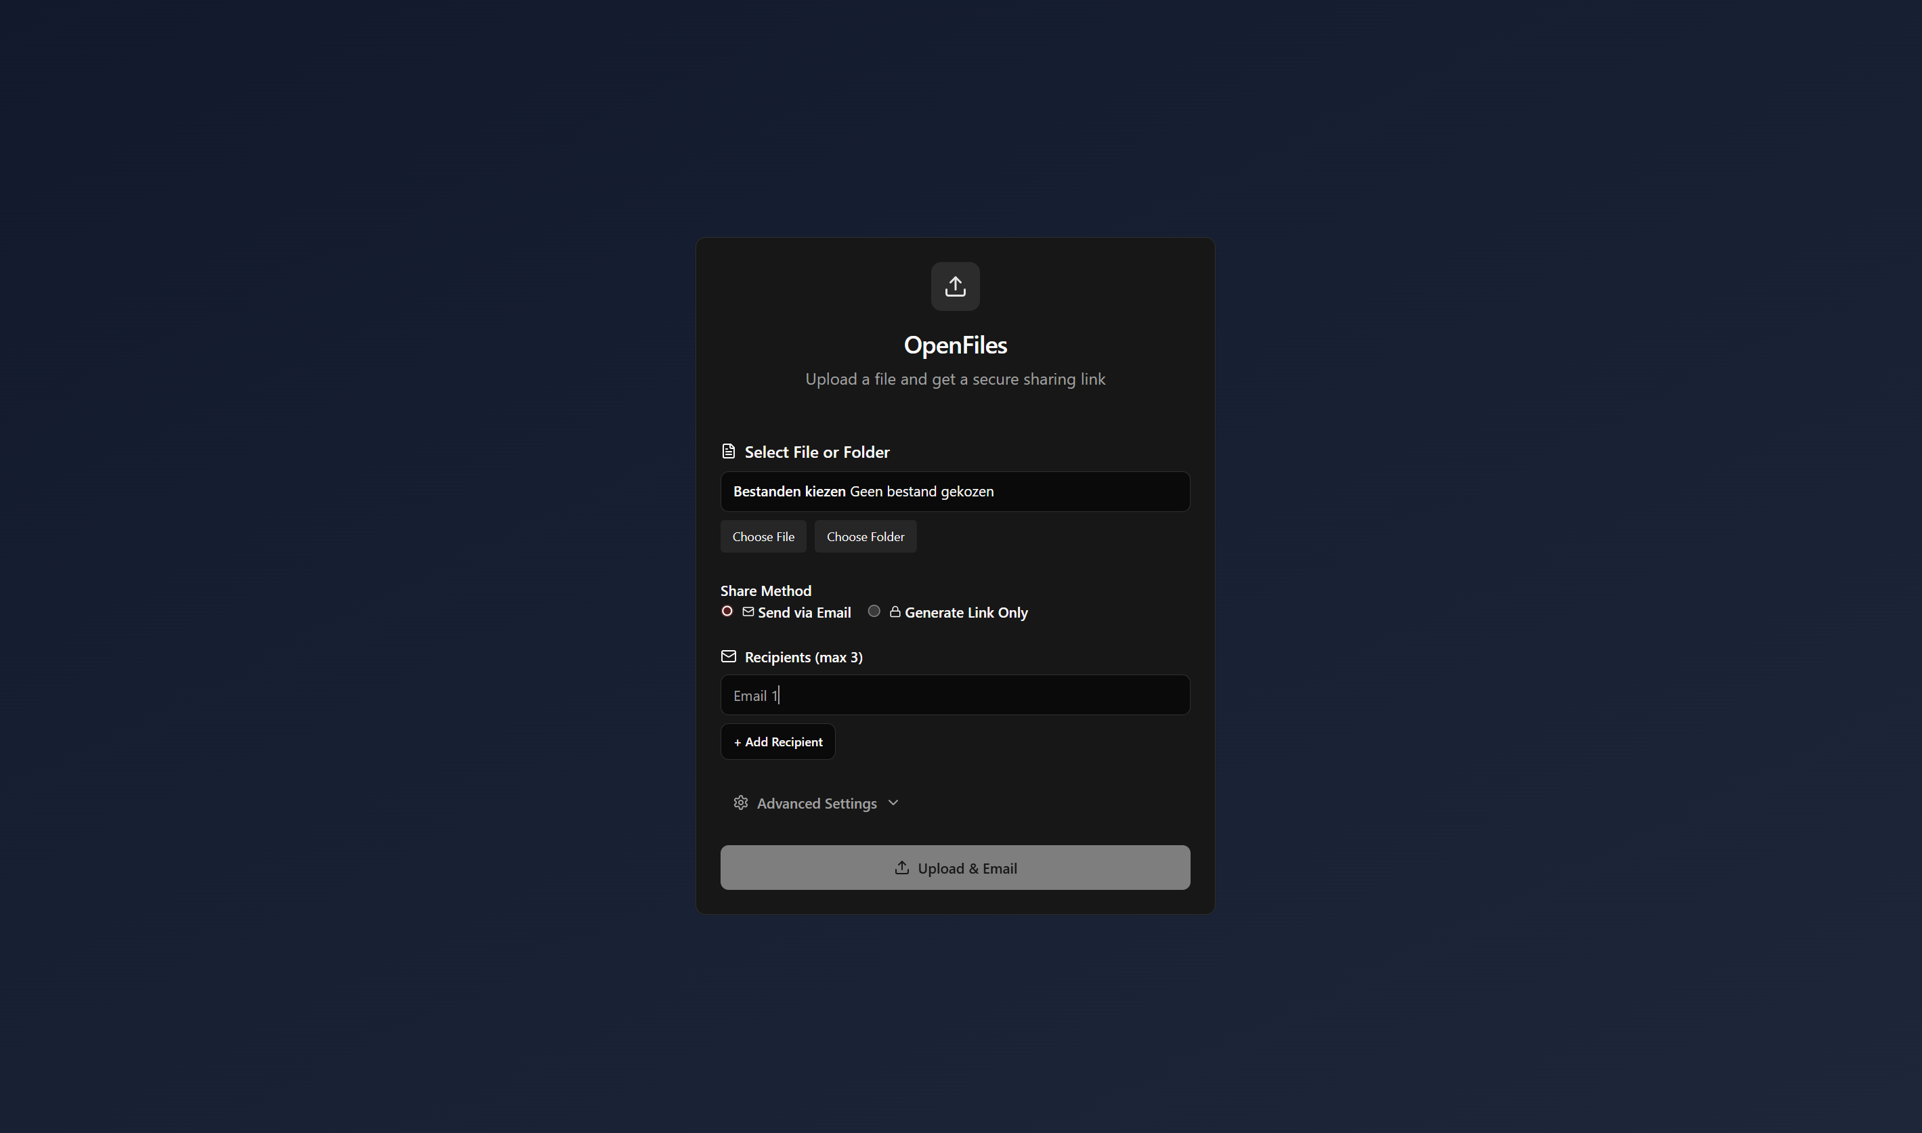
Task: Click the document icon beside Select File or Folder
Action: click(728, 451)
